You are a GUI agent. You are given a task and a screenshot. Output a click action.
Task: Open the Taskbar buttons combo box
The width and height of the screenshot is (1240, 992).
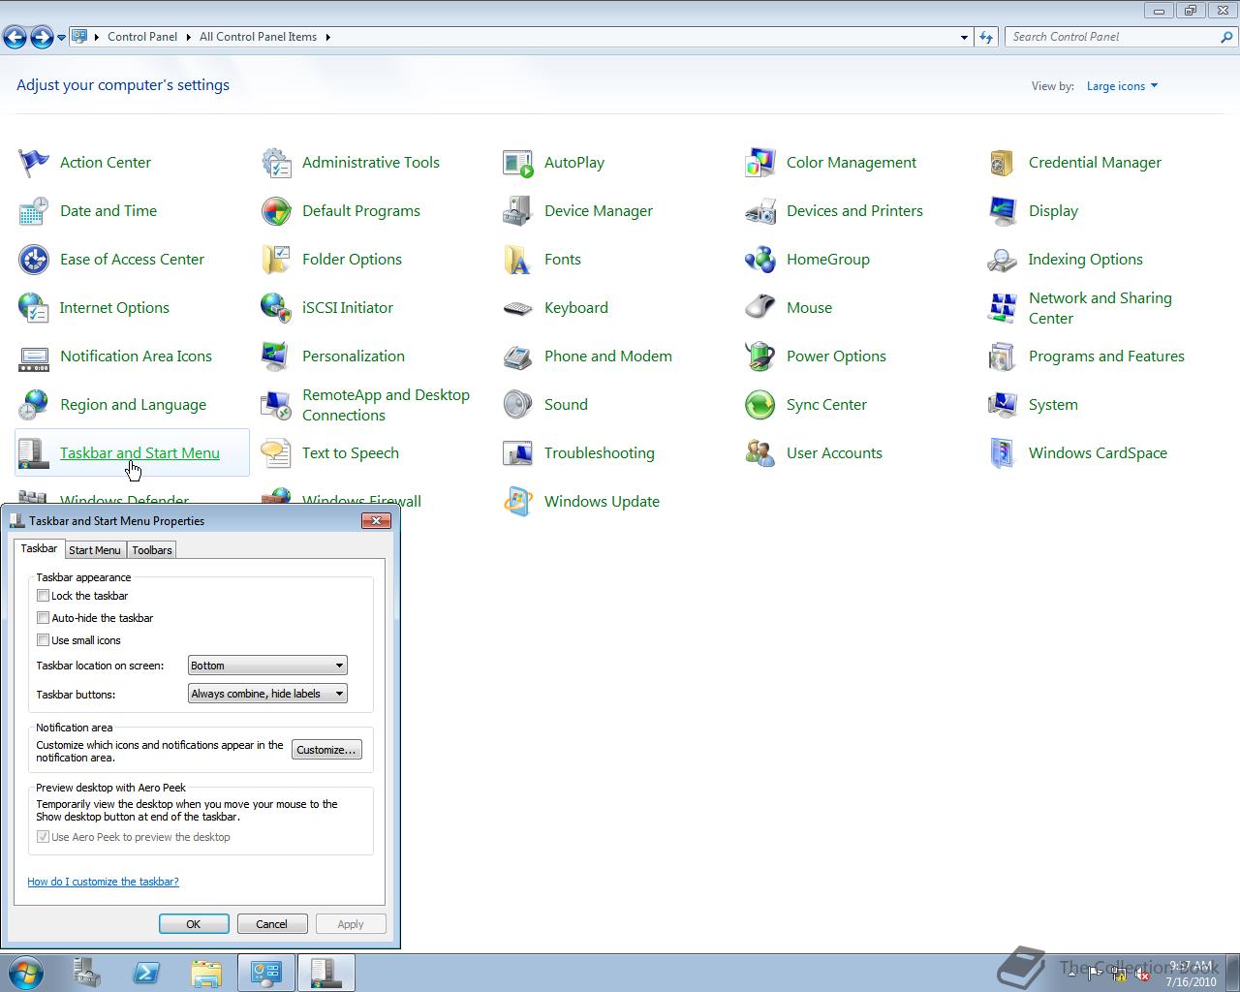(267, 694)
